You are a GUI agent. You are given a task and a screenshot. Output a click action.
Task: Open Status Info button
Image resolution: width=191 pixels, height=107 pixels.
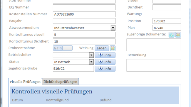105,62
